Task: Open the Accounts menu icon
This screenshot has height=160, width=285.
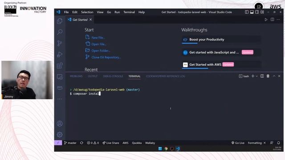Action: (60, 124)
